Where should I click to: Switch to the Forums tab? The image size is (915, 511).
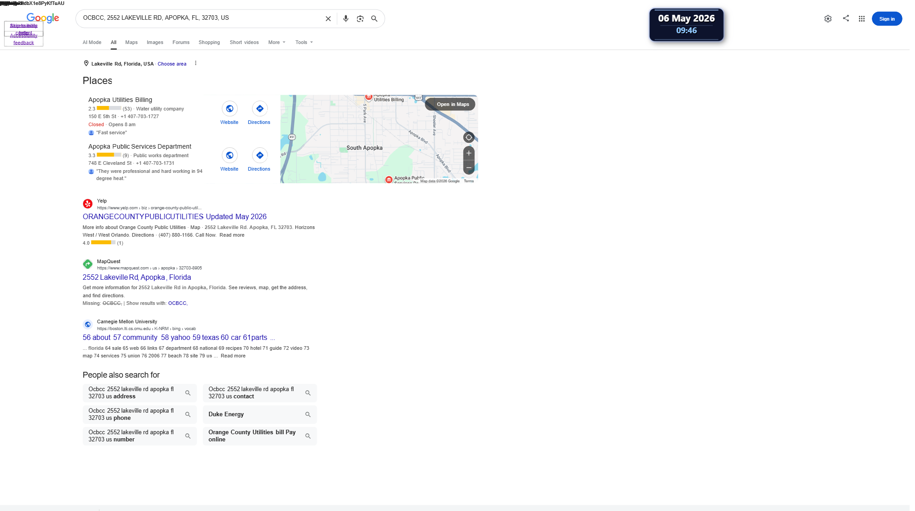[181, 43]
